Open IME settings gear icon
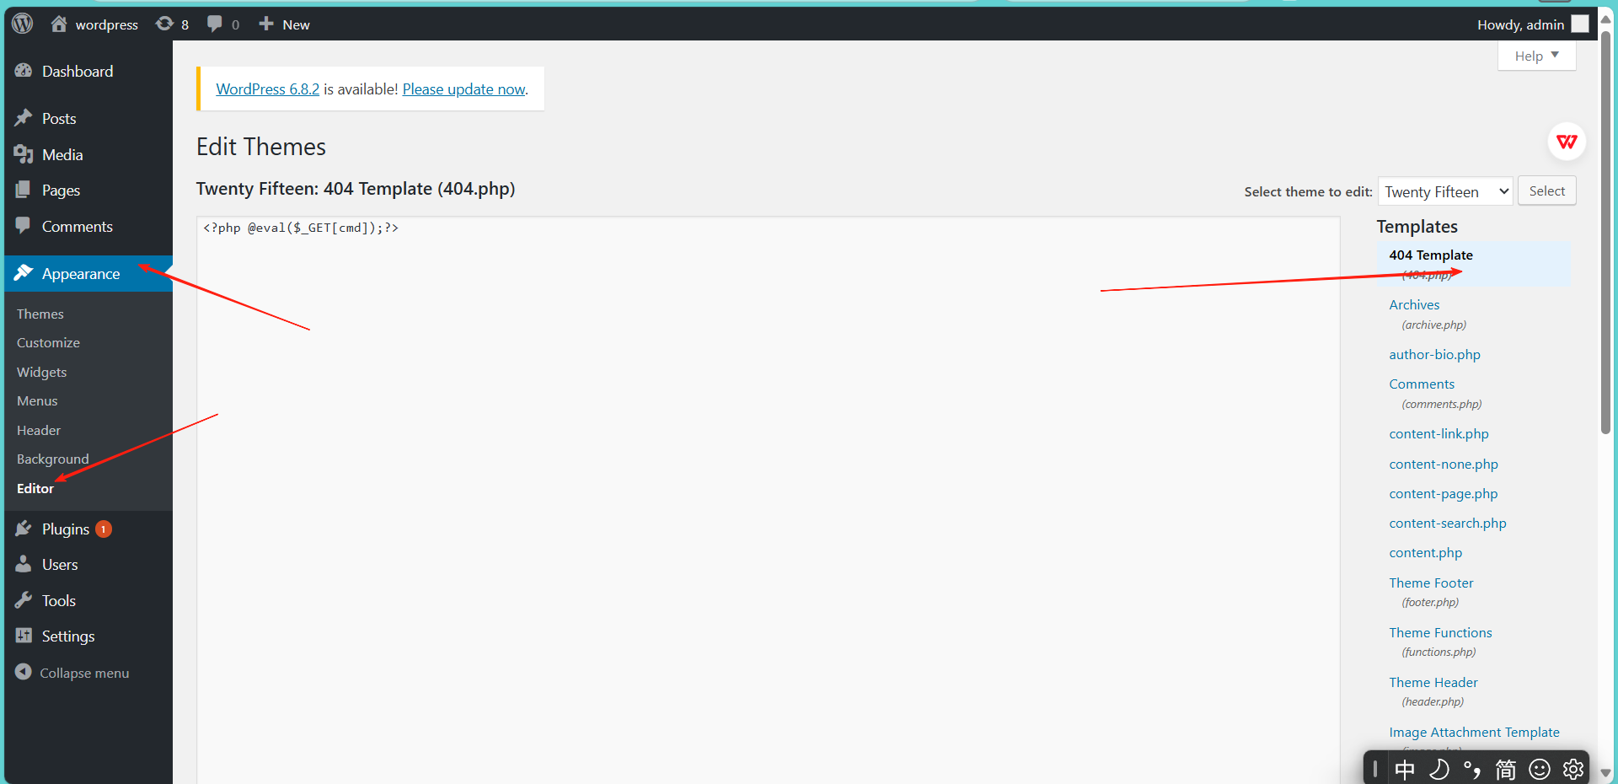 1572,769
